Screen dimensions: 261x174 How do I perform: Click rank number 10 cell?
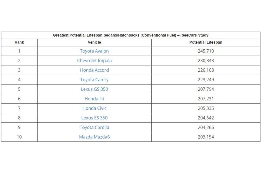[19, 137]
